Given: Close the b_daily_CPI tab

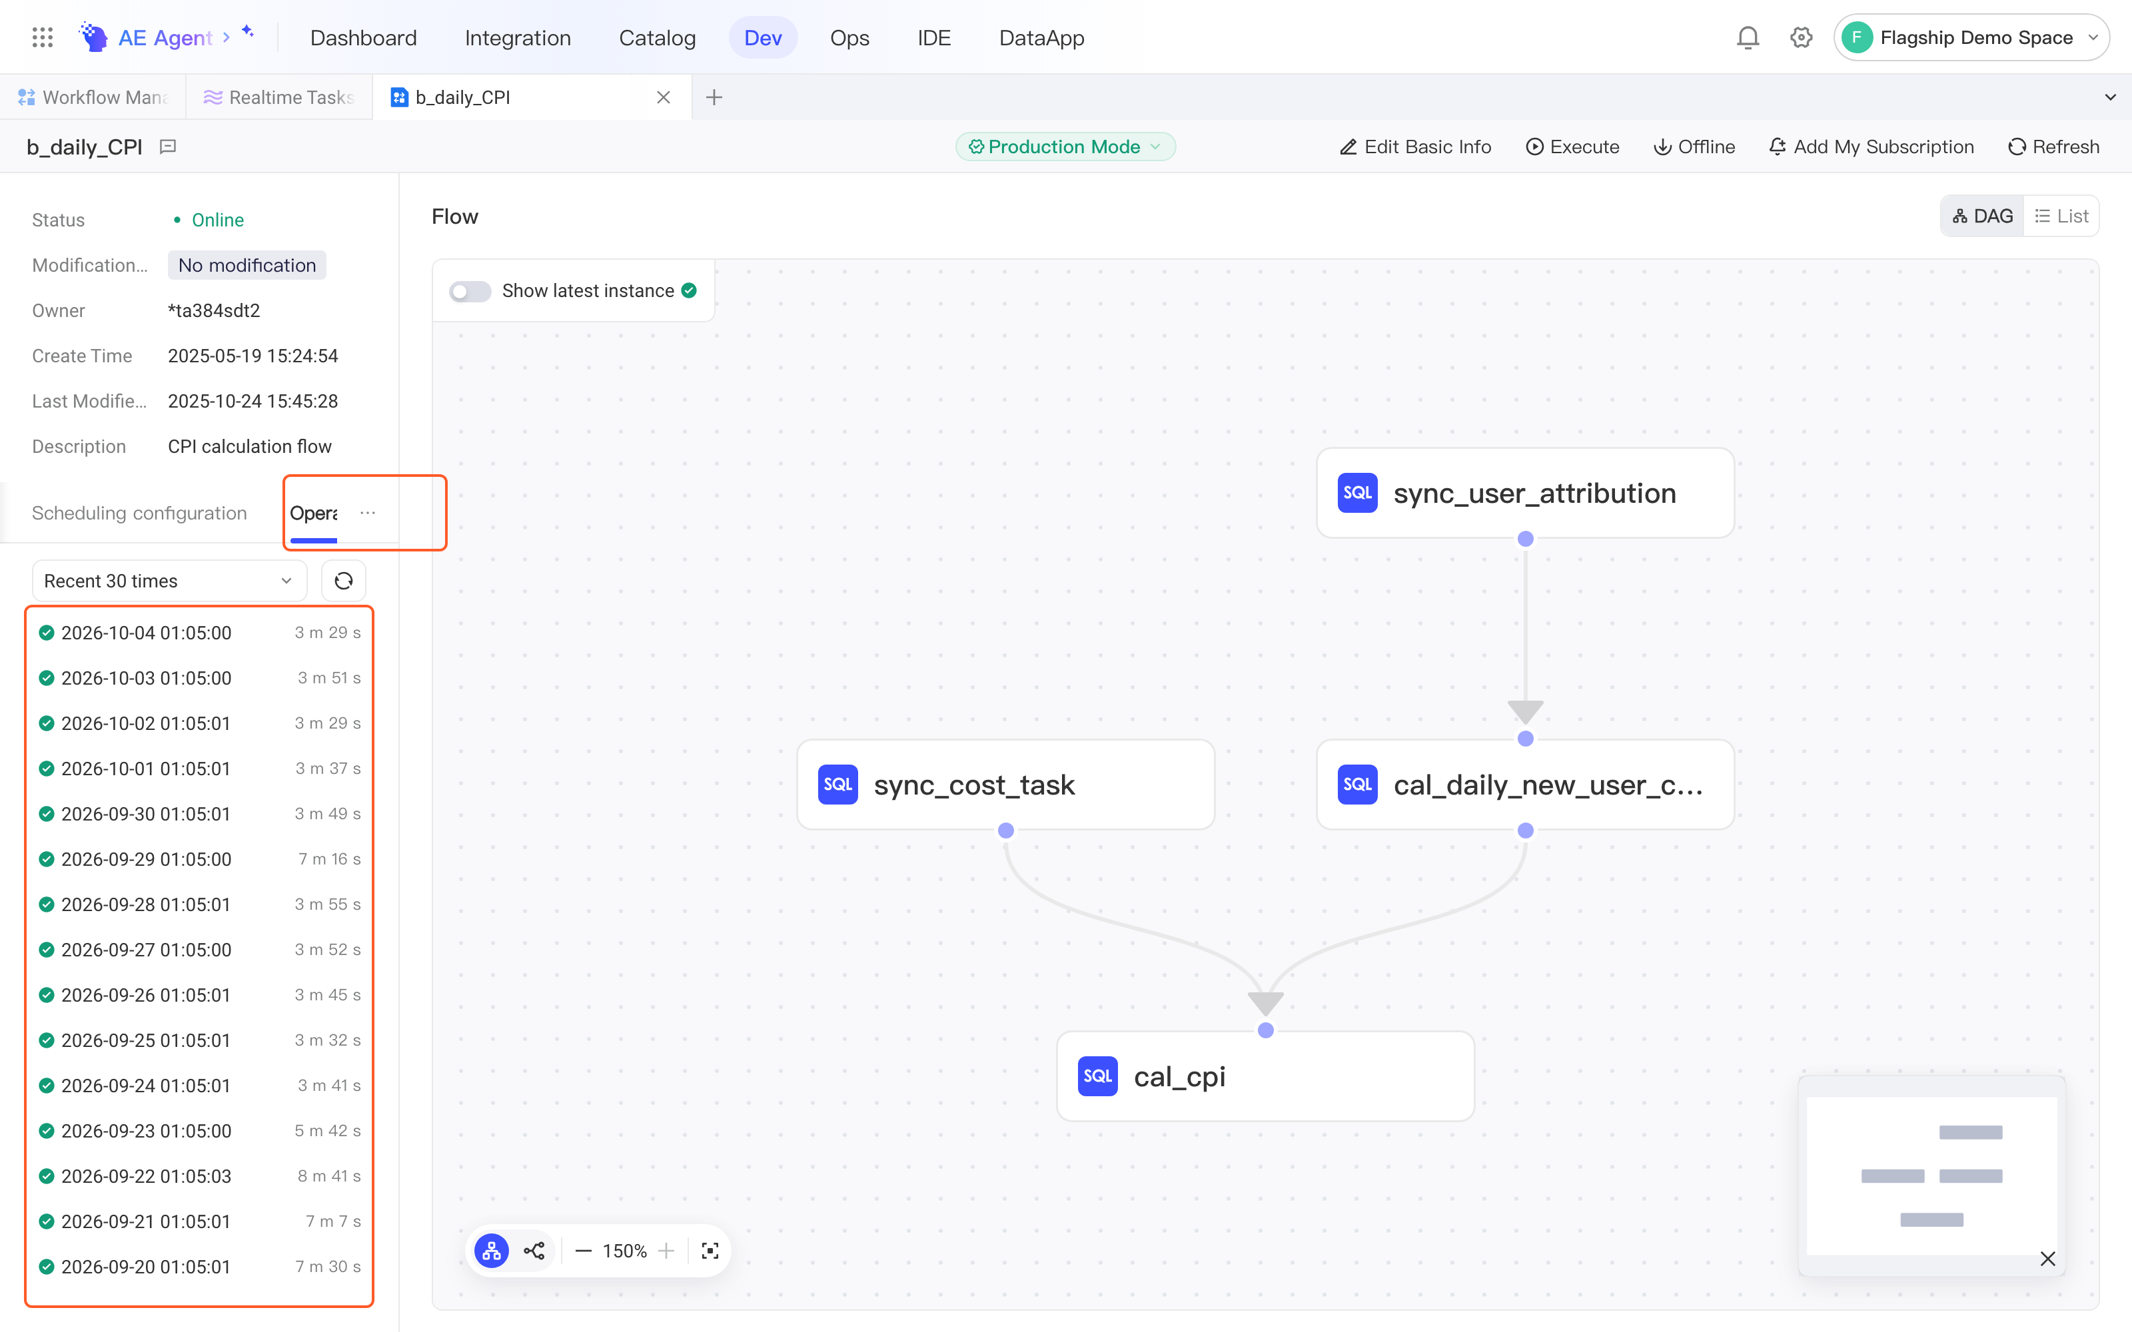Looking at the screenshot, I should [x=664, y=97].
